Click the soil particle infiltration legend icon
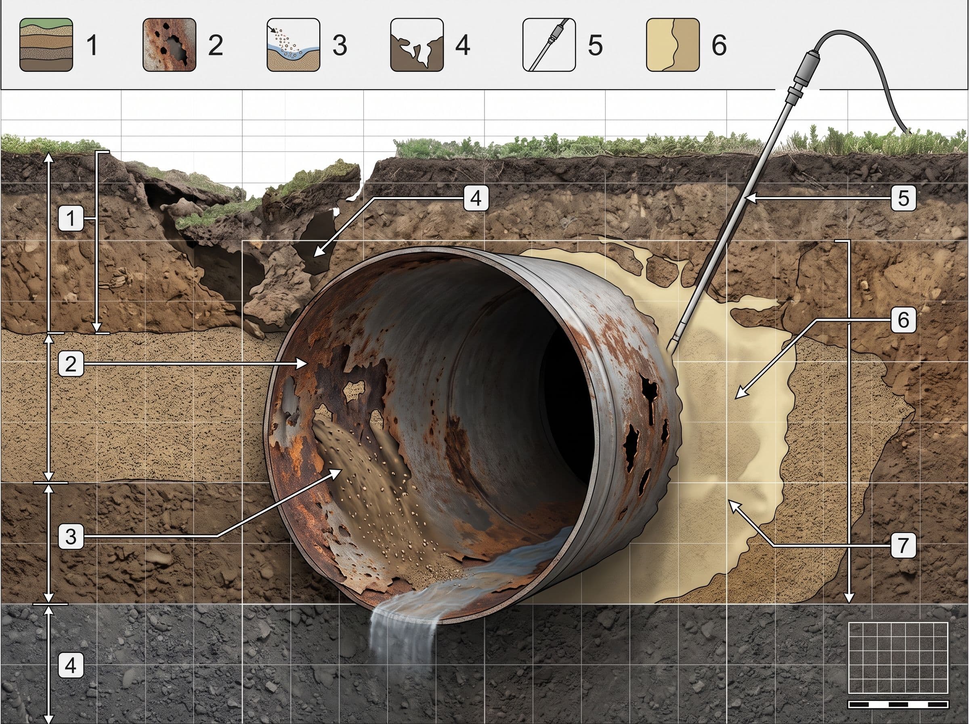 [x=294, y=45]
